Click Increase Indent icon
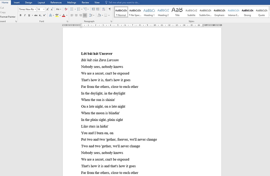This screenshot has height=176, width=270. [x=98, y=9]
